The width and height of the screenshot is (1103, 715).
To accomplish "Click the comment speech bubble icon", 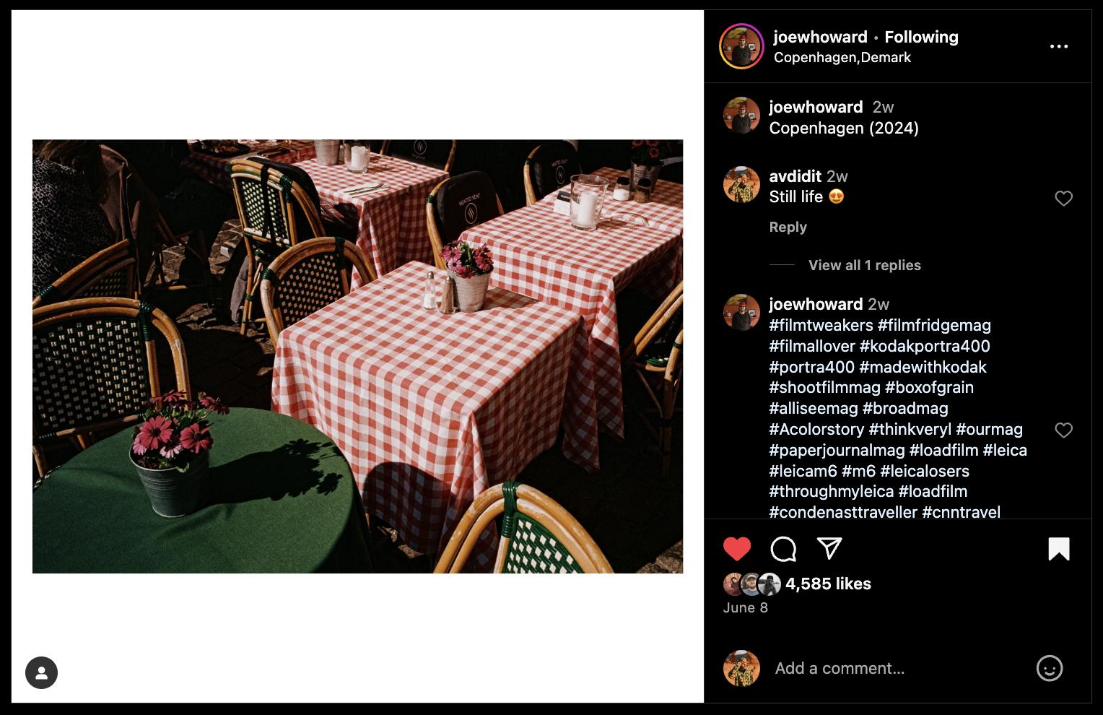I will (783, 549).
